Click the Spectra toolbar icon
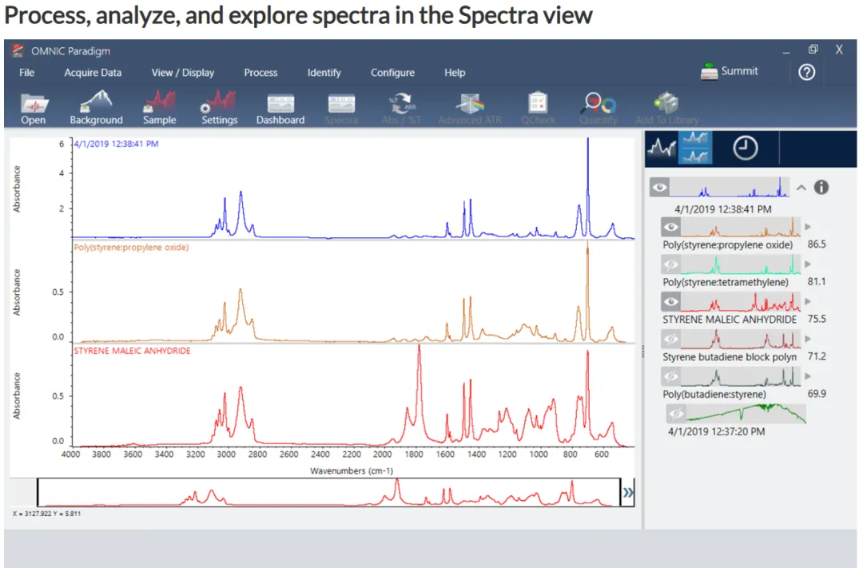 click(341, 104)
